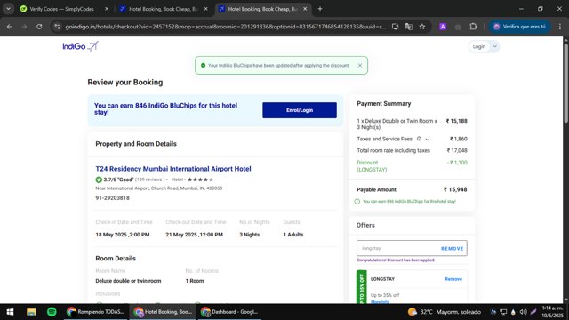Click the Enrol/Login button
The width and height of the screenshot is (569, 320).
click(300, 110)
